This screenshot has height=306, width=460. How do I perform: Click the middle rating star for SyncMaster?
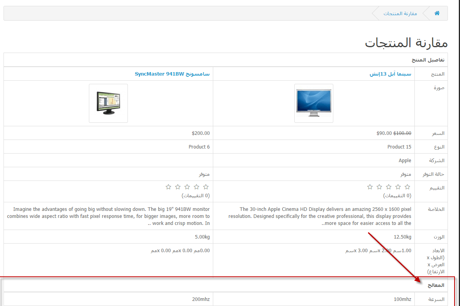click(187, 187)
